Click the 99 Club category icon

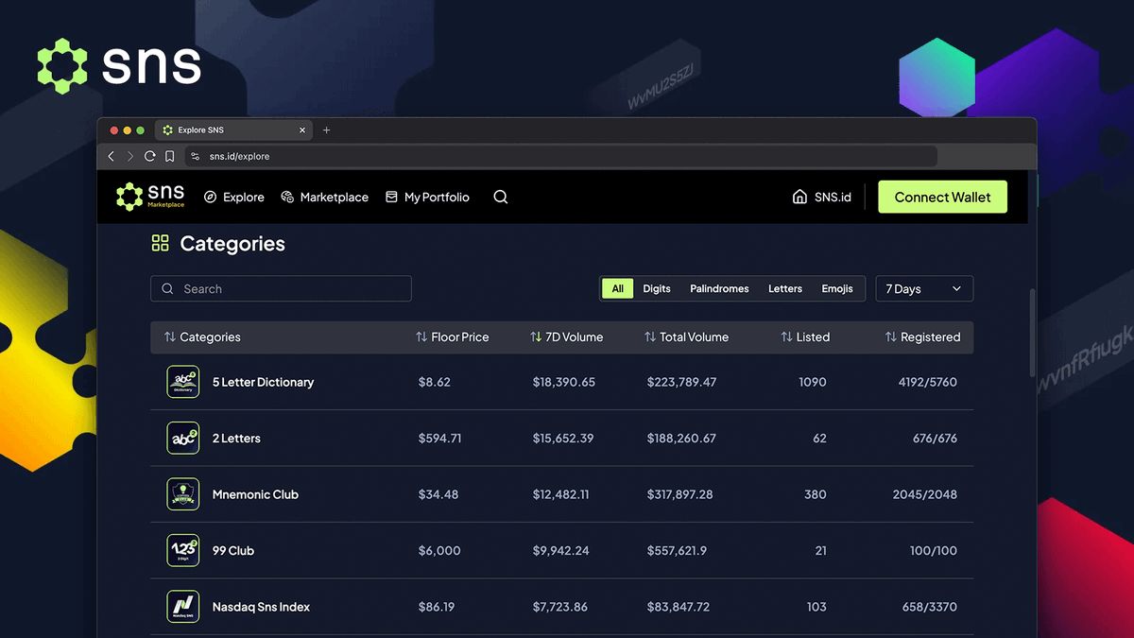pyautogui.click(x=183, y=551)
